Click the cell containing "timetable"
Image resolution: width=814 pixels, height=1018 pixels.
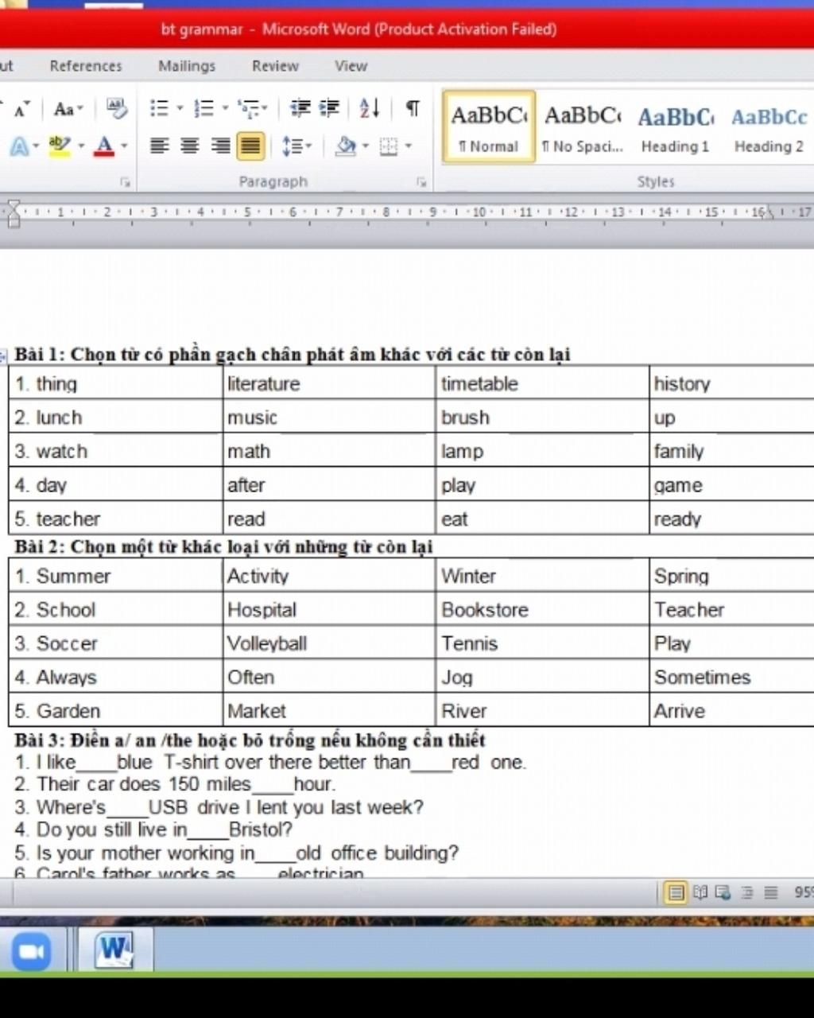point(542,383)
